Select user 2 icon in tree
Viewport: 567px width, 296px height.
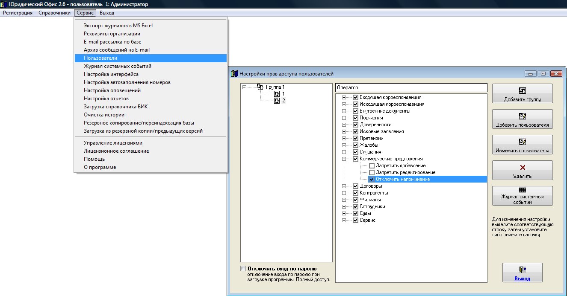coord(277,101)
